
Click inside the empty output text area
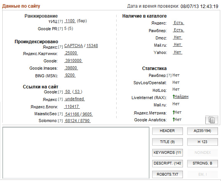pos(76,153)
